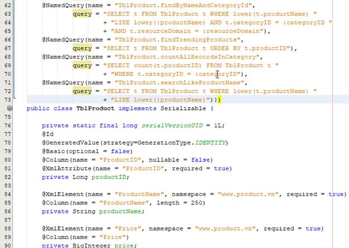
Task: Click the "ProductID" string in the @Column annotation
Action: tap(120, 160)
